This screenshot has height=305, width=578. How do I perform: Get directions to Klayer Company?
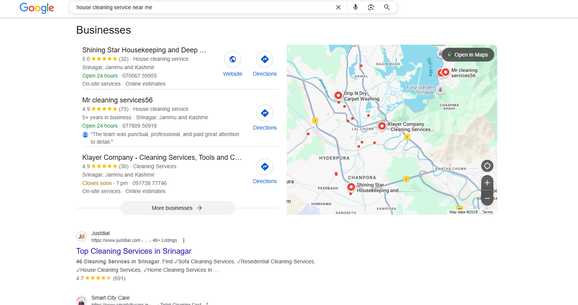click(x=265, y=167)
